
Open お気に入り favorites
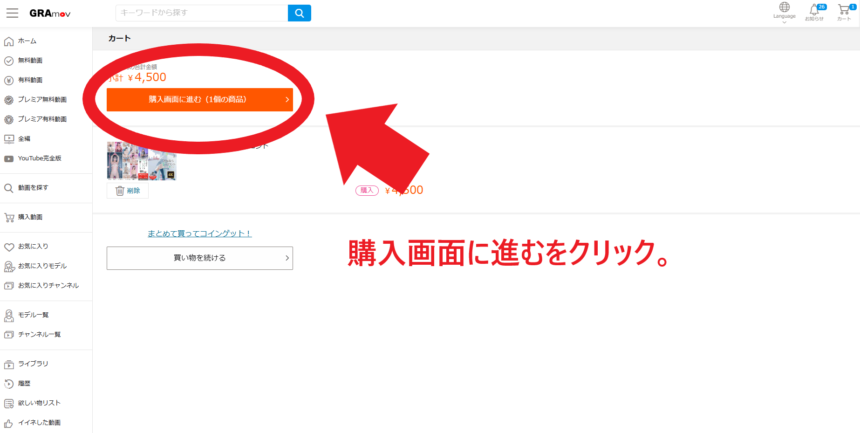33,247
